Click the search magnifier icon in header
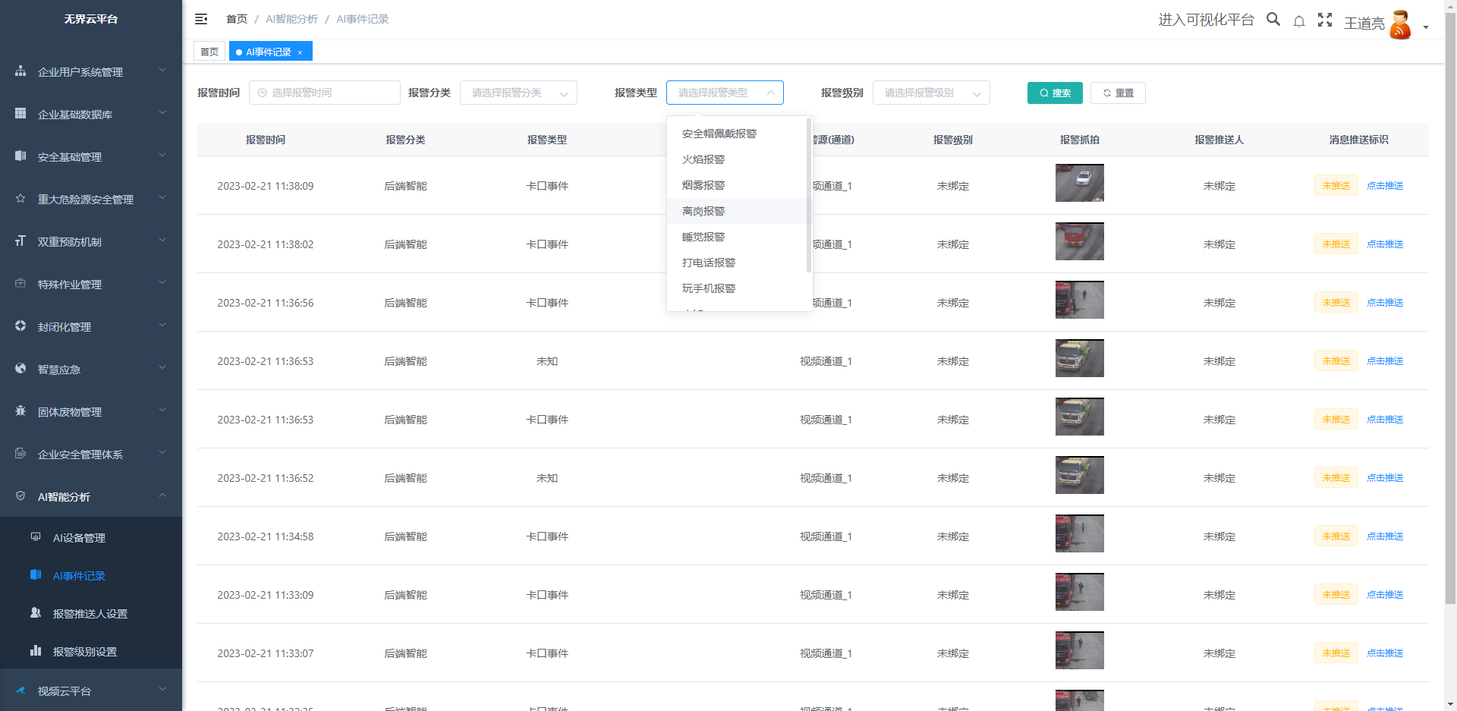Viewport: 1457px width, 711px height. coord(1273,20)
